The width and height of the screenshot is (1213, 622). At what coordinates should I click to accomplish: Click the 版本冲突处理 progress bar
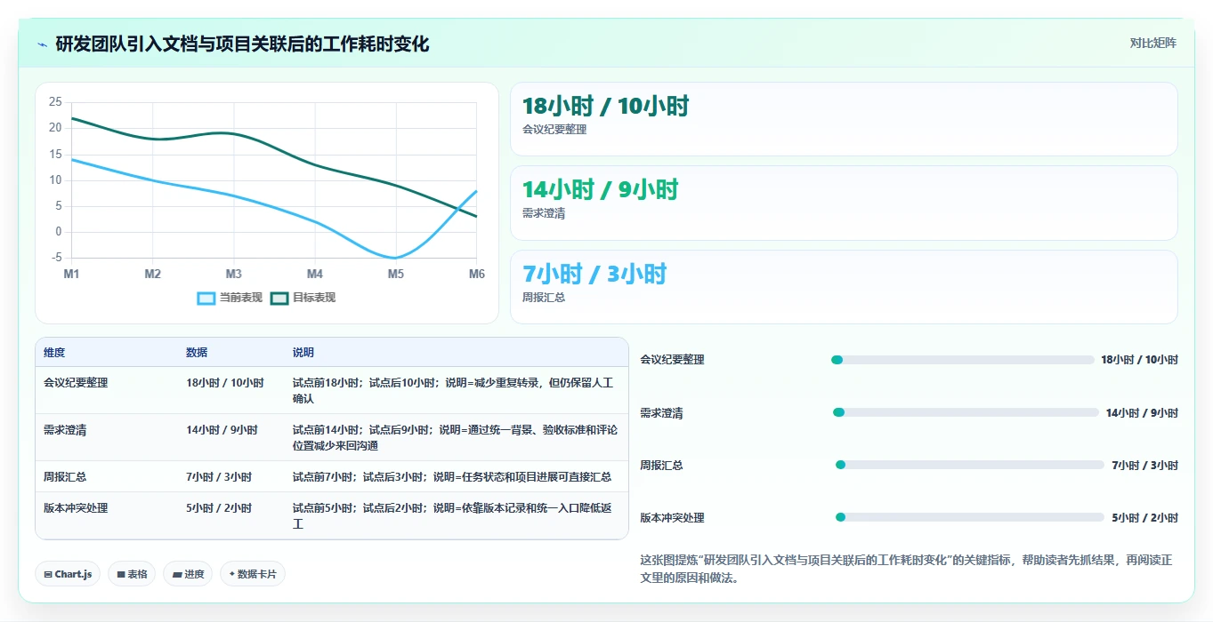(x=970, y=517)
